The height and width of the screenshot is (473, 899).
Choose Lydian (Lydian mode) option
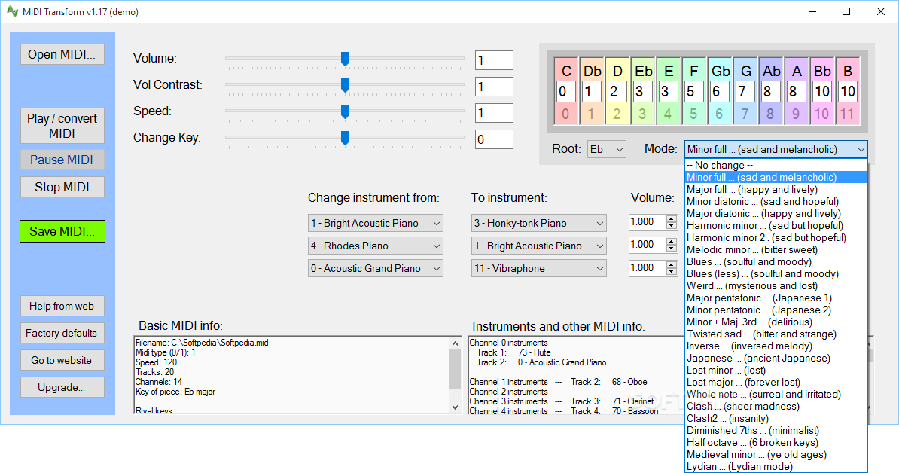tap(776, 466)
